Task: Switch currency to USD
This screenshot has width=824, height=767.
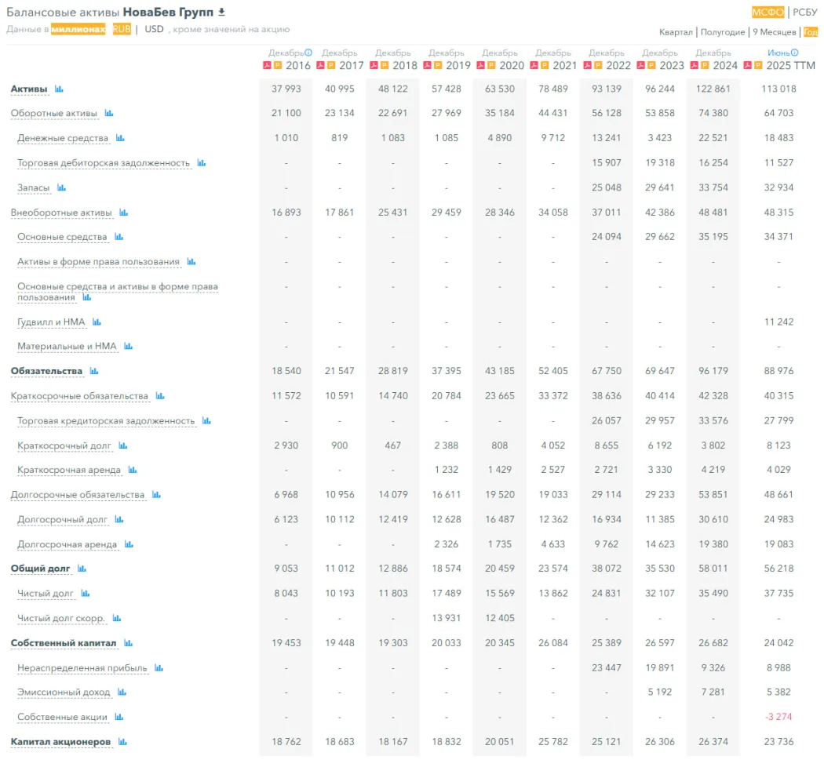Action: tap(154, 29)
